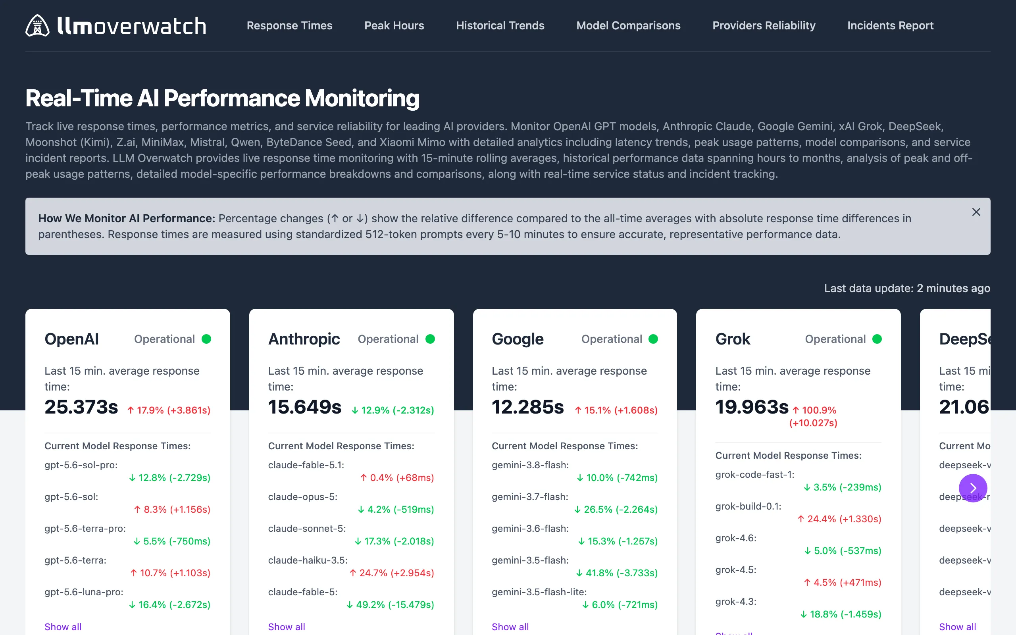Expand all OpenAI models with Show all
Viewport: 1016px width, 635px height.
pos(63,627)
